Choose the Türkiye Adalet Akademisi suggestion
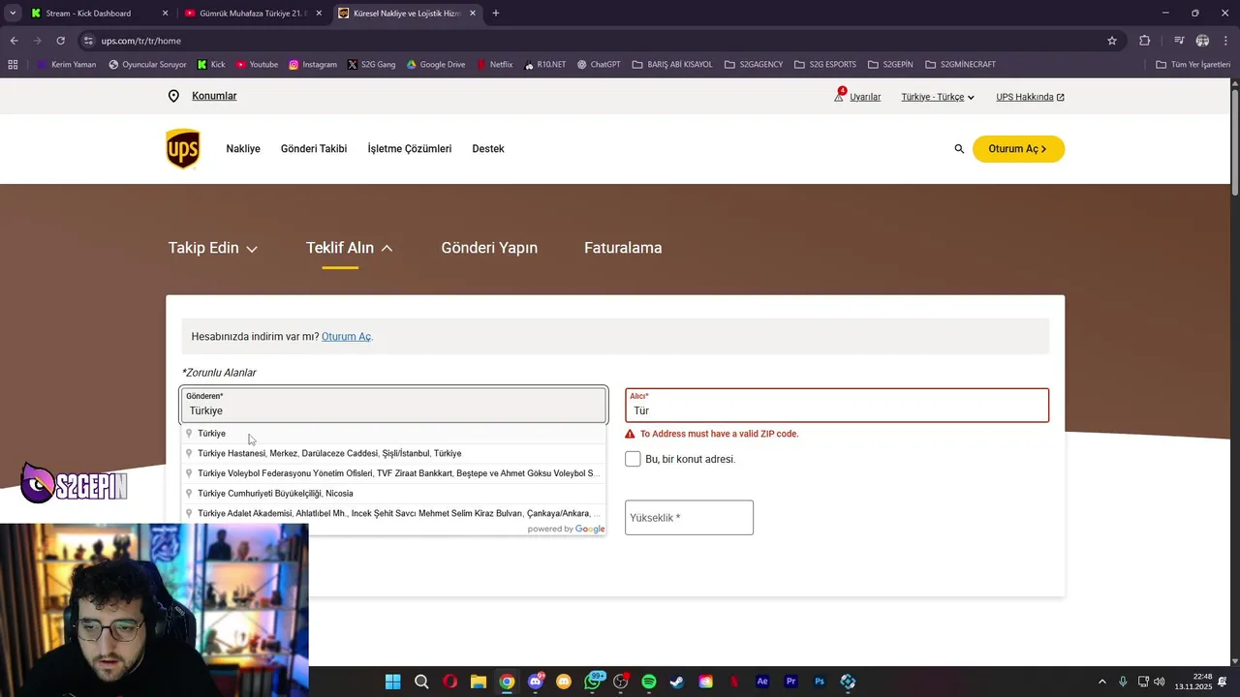The image size is (1240, 697). 393,513
